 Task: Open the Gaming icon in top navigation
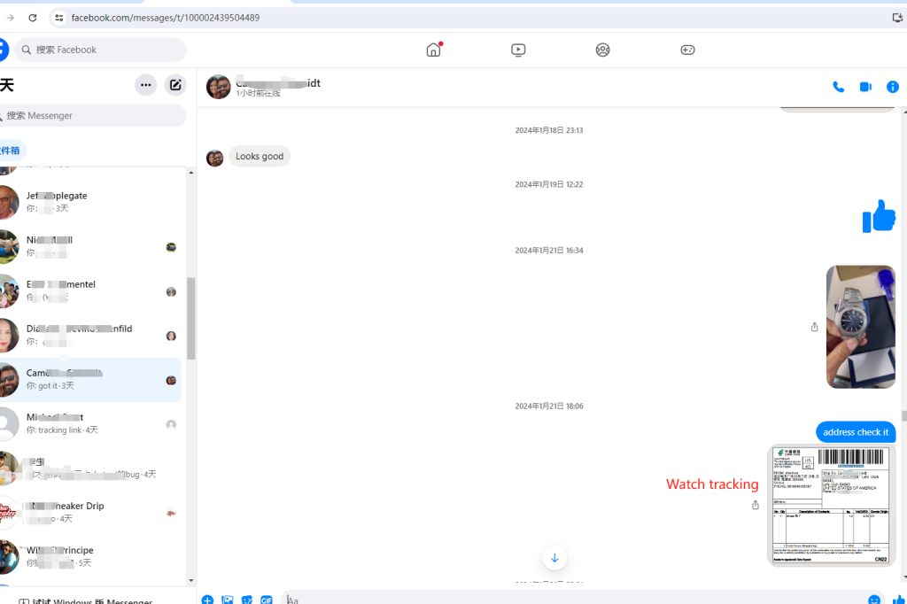pos(687,50)
